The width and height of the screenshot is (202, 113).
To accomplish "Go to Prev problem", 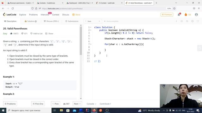I will (x=56, y=104).
